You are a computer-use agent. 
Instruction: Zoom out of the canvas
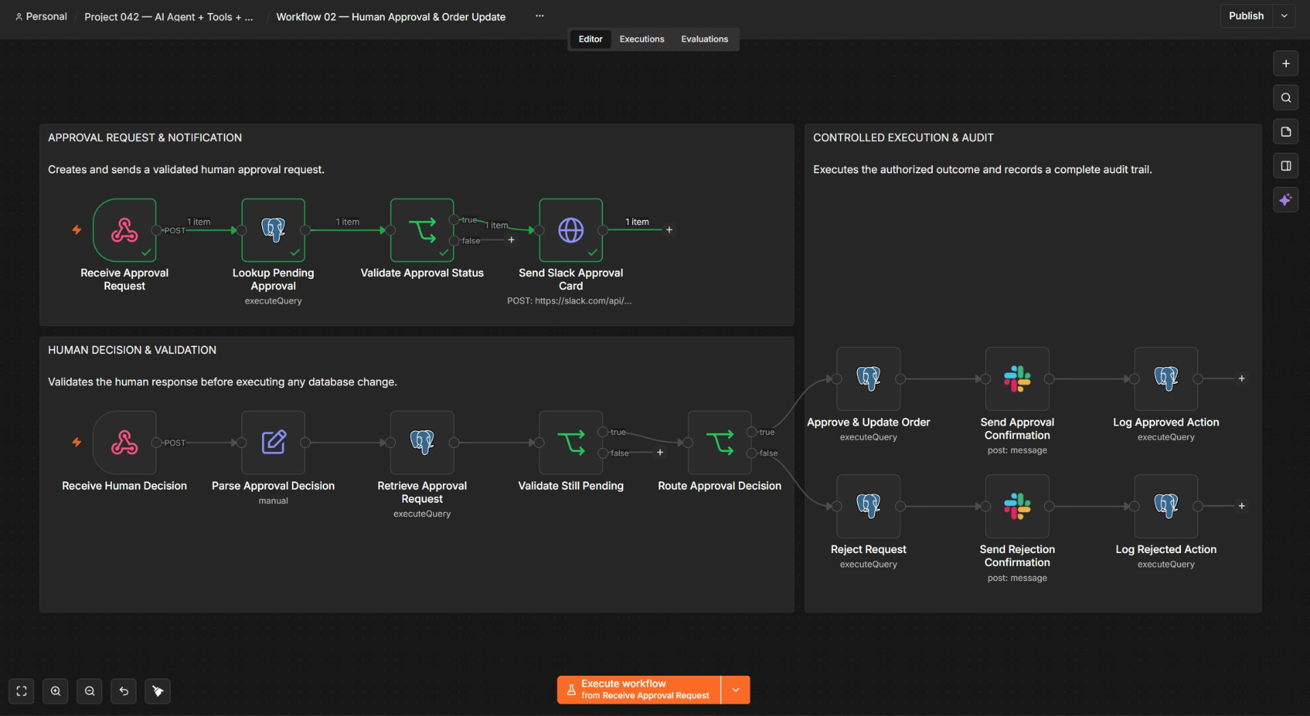(89, 691)
